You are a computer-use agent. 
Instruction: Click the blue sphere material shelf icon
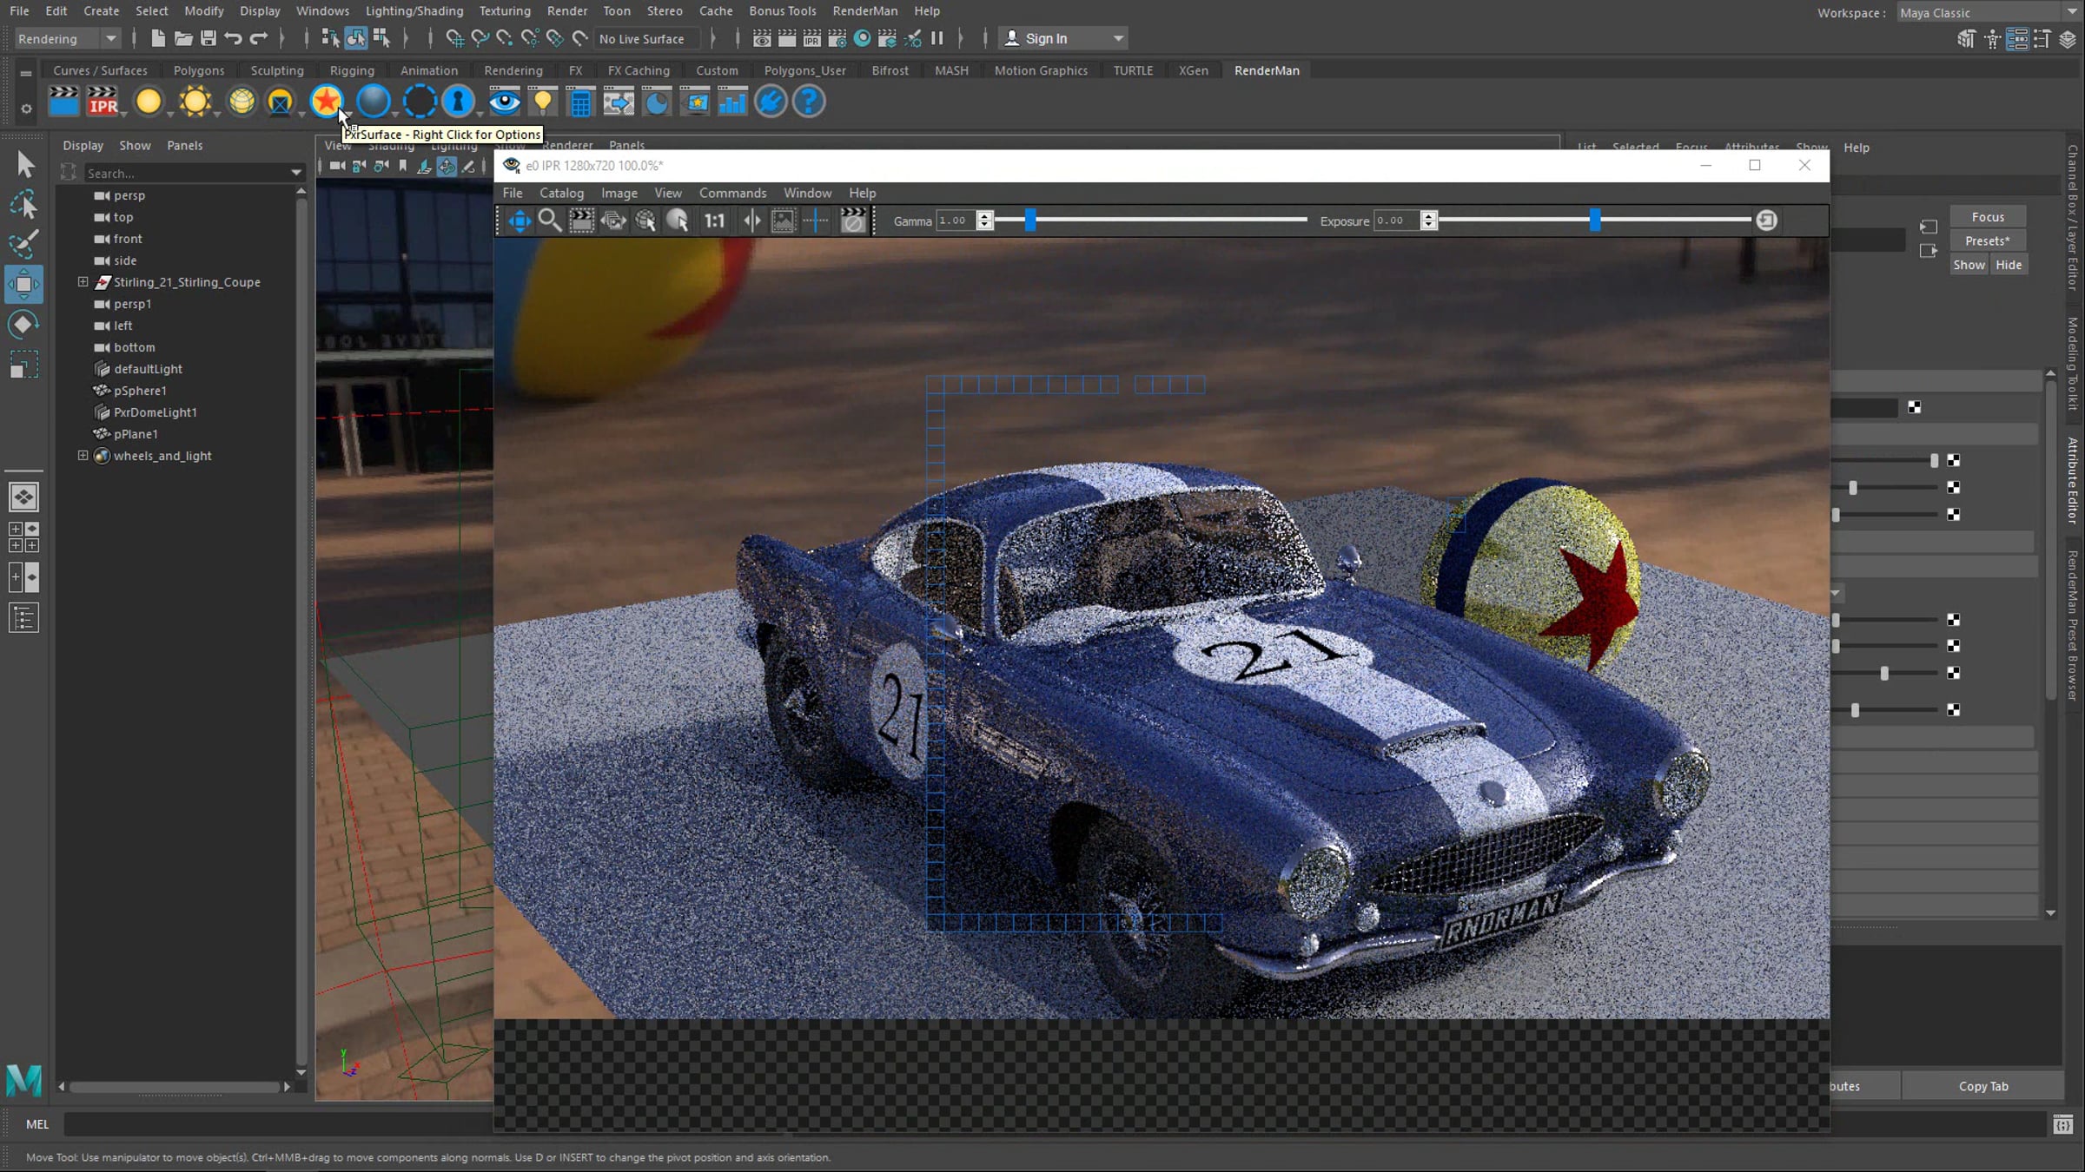(374, 102)
